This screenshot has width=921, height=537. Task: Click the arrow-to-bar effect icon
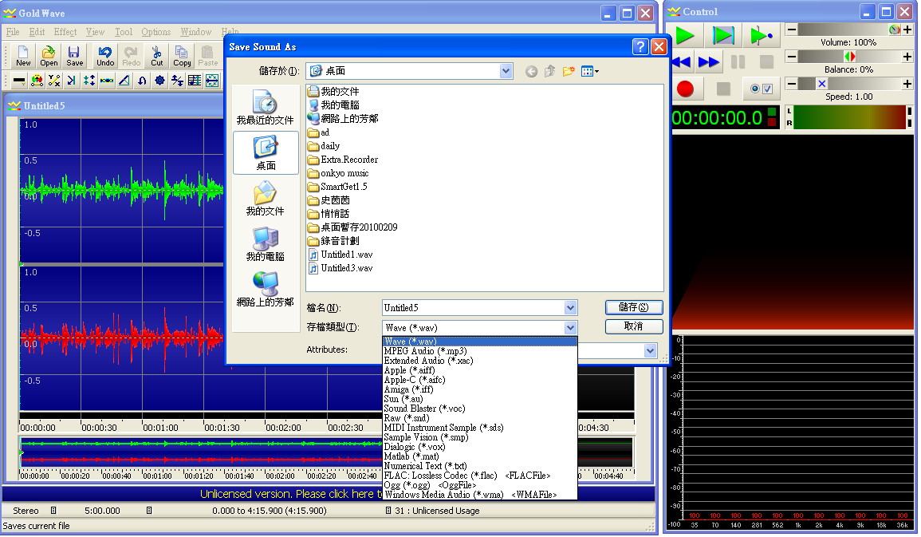point(72,81)
